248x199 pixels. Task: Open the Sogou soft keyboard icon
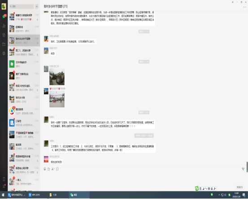pyautogui.click(x=209, y=189)
